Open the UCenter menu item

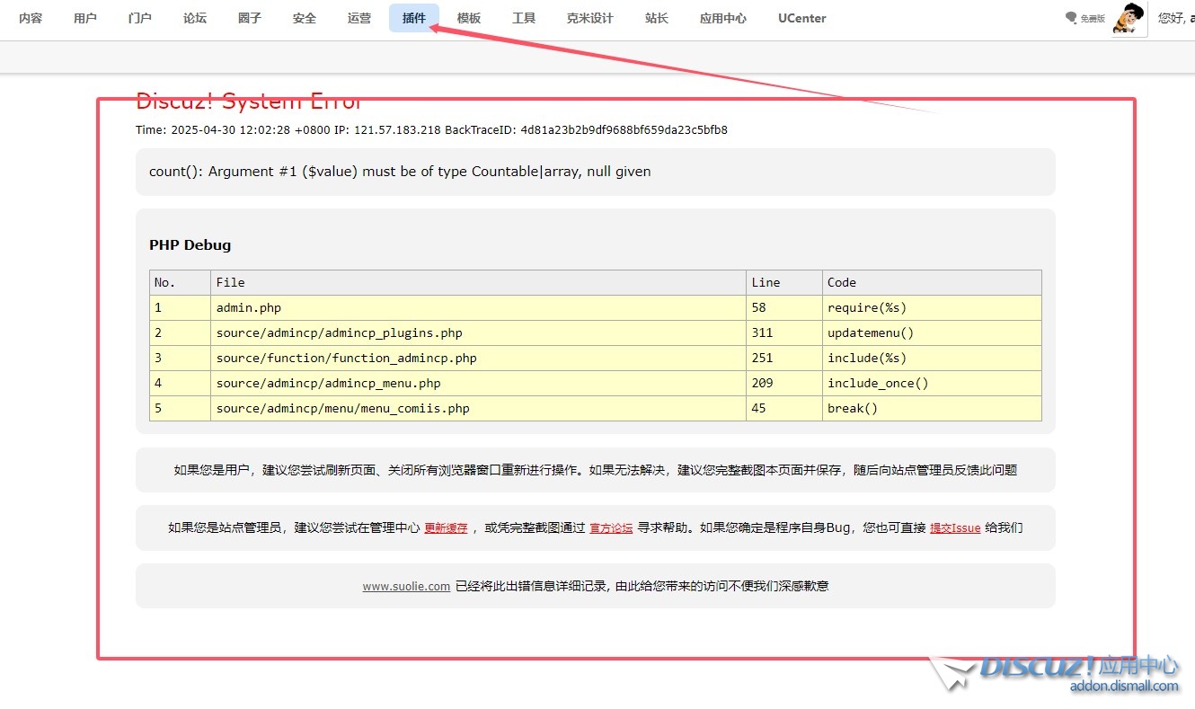tap(801, 18)
